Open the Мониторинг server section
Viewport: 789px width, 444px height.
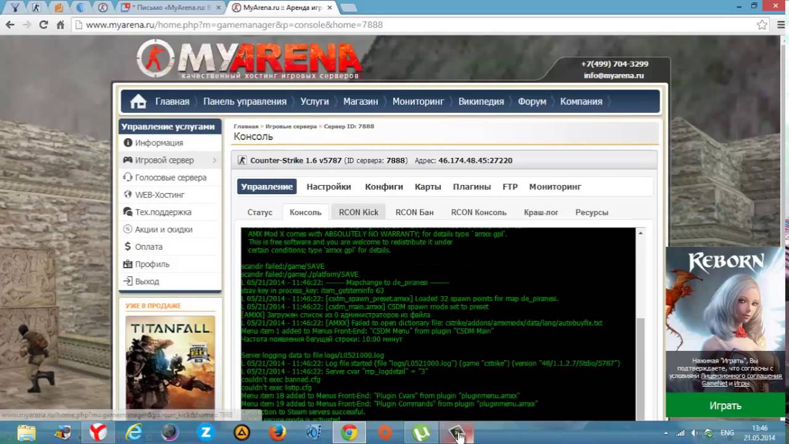[555, 186]
